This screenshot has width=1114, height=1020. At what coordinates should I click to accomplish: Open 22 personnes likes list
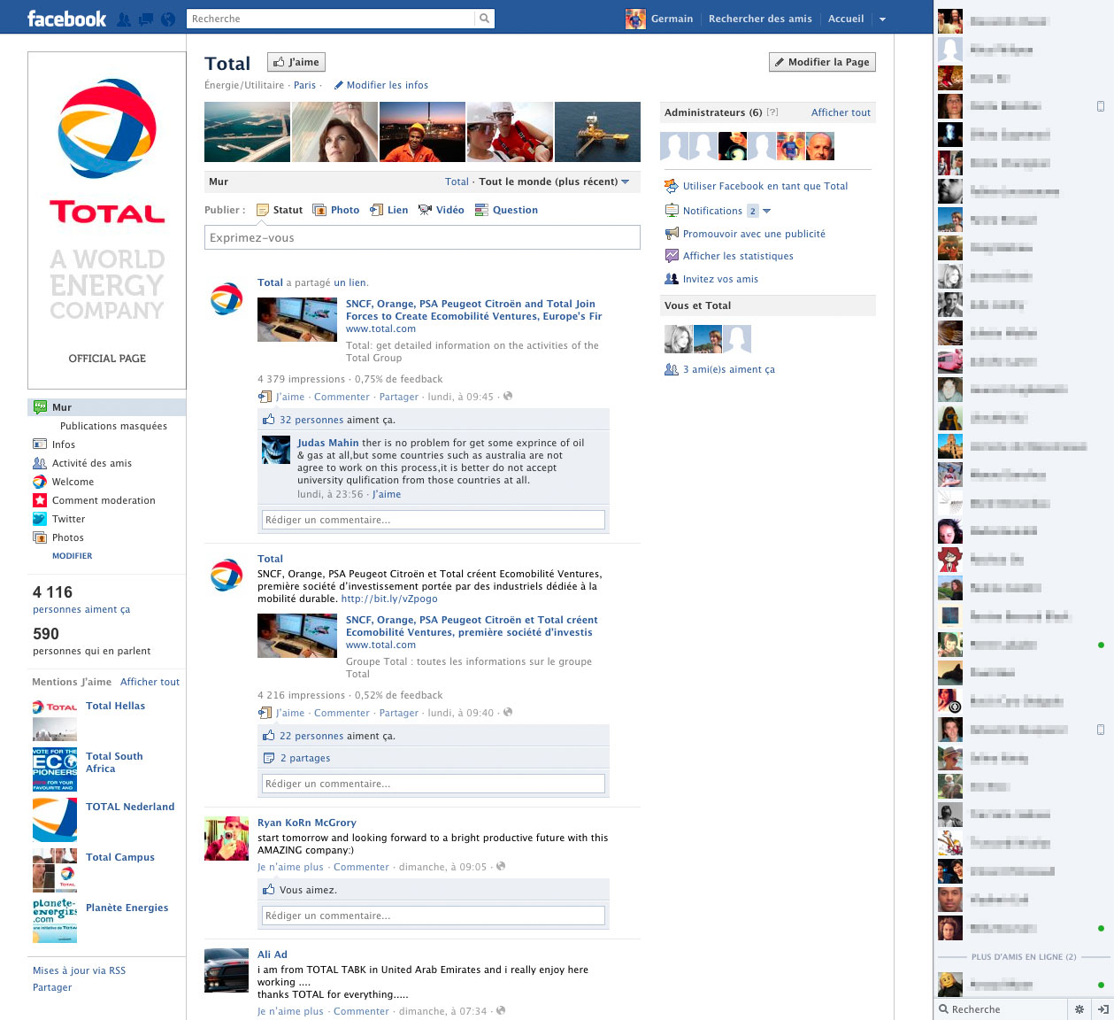(x=311, y=736)
